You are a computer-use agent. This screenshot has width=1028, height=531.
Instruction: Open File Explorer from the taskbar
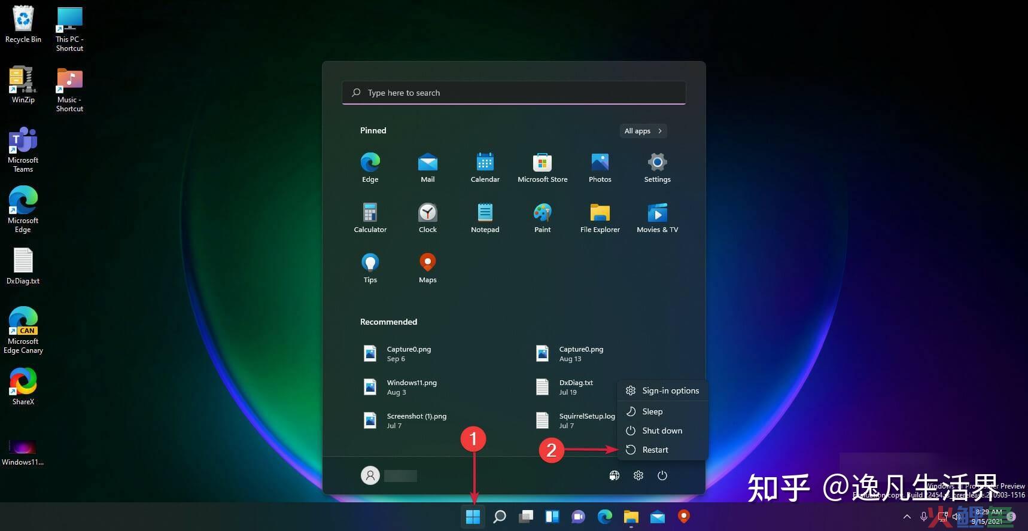(x=631, y=516)
